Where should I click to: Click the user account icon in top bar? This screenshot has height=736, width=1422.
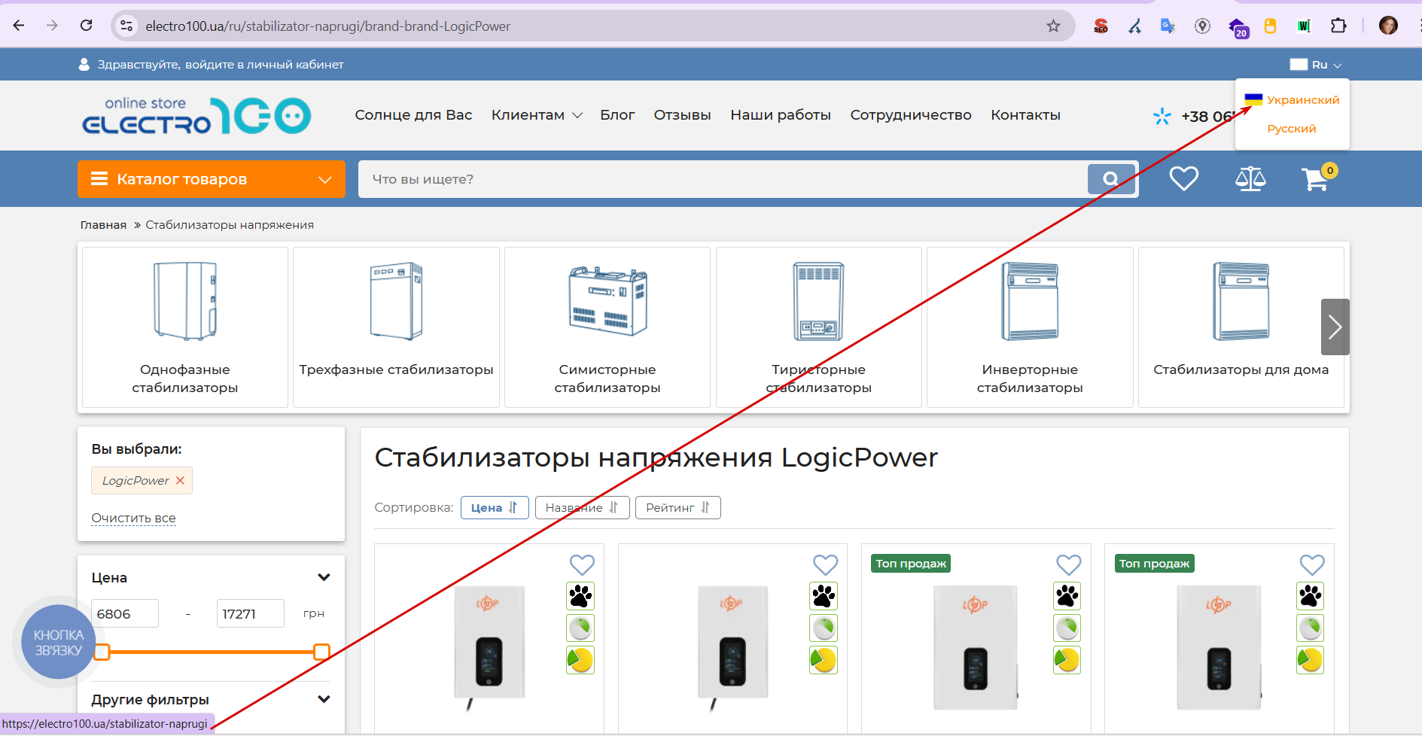84,65
